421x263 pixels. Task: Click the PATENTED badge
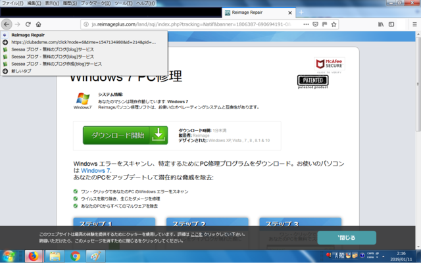(313, 80)
